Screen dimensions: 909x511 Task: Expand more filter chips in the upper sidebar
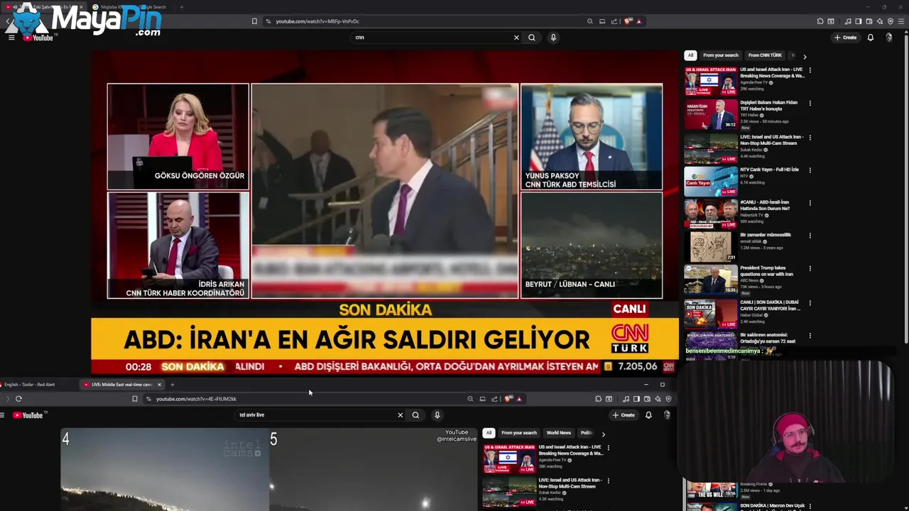pyautogui.click(x=805, y=56)
